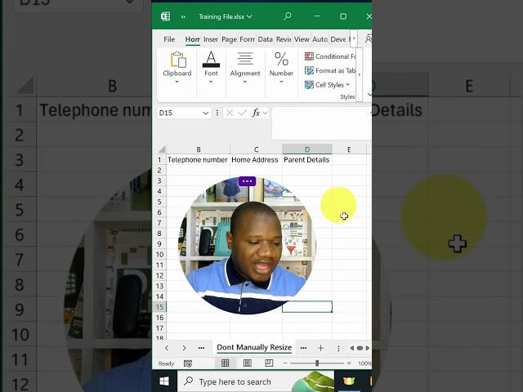Select column E header
Image resolution: width=523 pixels, height=392 pixels.
coord(349,149)
